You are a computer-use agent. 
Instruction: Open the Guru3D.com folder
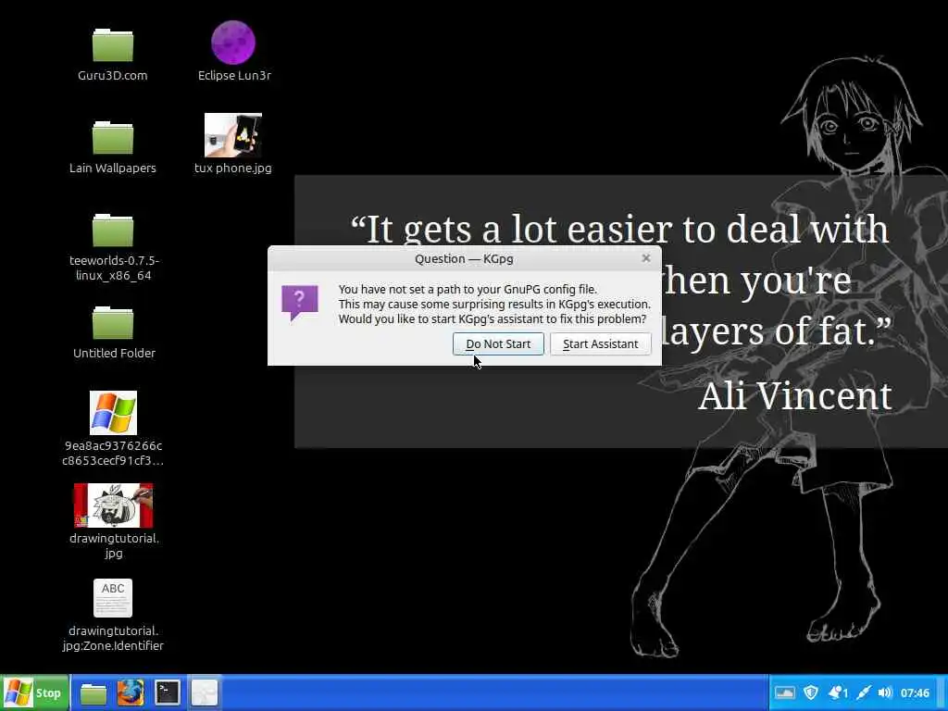click(112, 45)
